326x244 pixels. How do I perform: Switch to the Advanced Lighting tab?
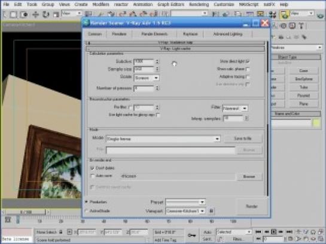[x=228, y=34]
